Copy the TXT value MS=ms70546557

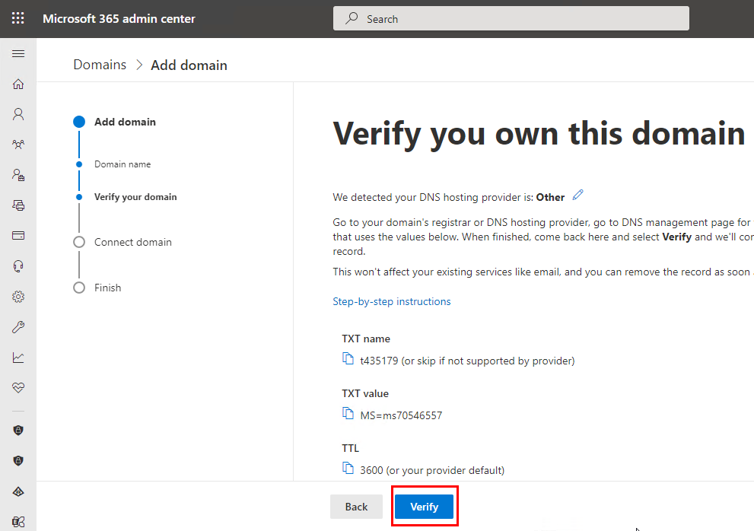pyautogui.click(x=348, y=414)
